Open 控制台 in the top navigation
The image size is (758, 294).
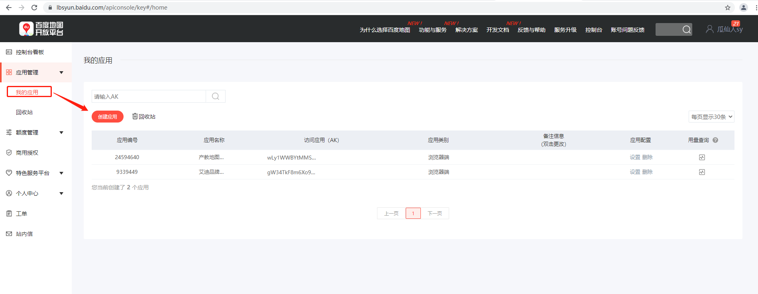point(593,30)
